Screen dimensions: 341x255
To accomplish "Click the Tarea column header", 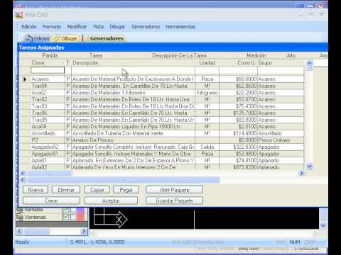I will click(96, 55).
